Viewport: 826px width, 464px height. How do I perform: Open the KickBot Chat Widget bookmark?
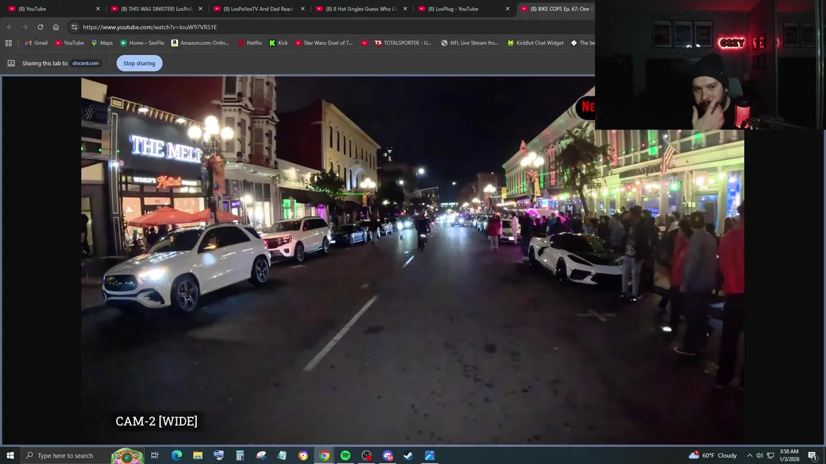[x=536, y=43]
